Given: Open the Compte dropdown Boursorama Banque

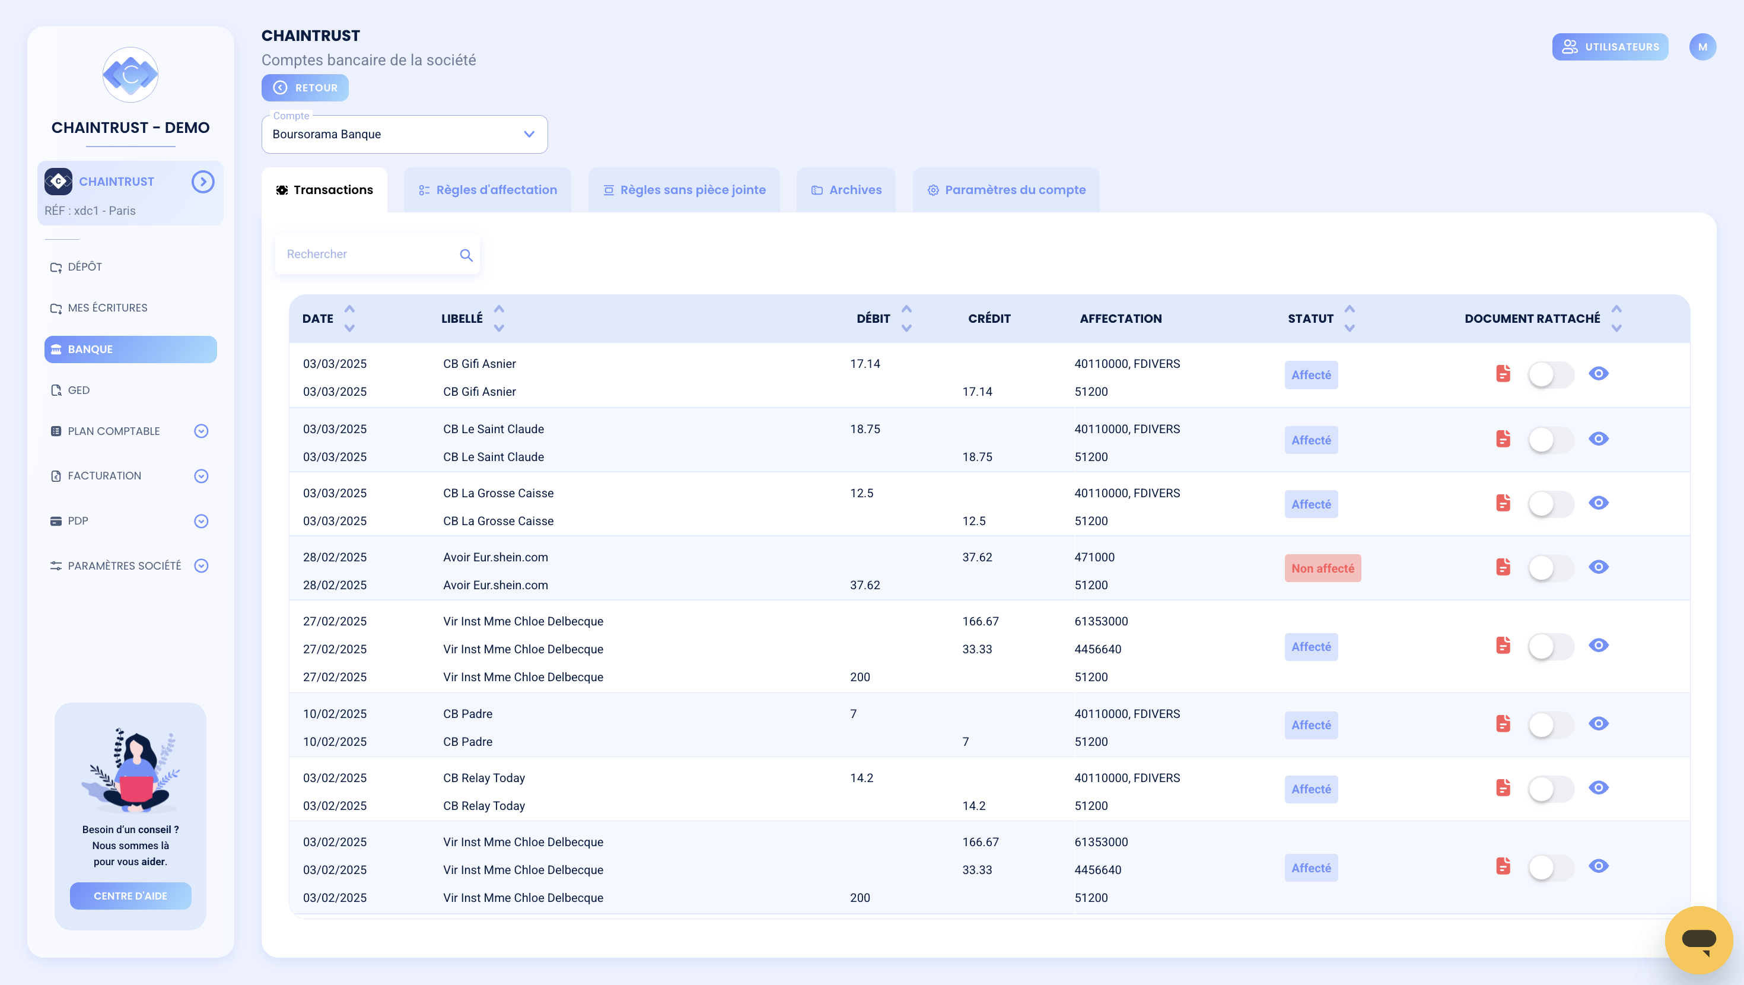Looking at the screenshot, I should coord(404,134).
